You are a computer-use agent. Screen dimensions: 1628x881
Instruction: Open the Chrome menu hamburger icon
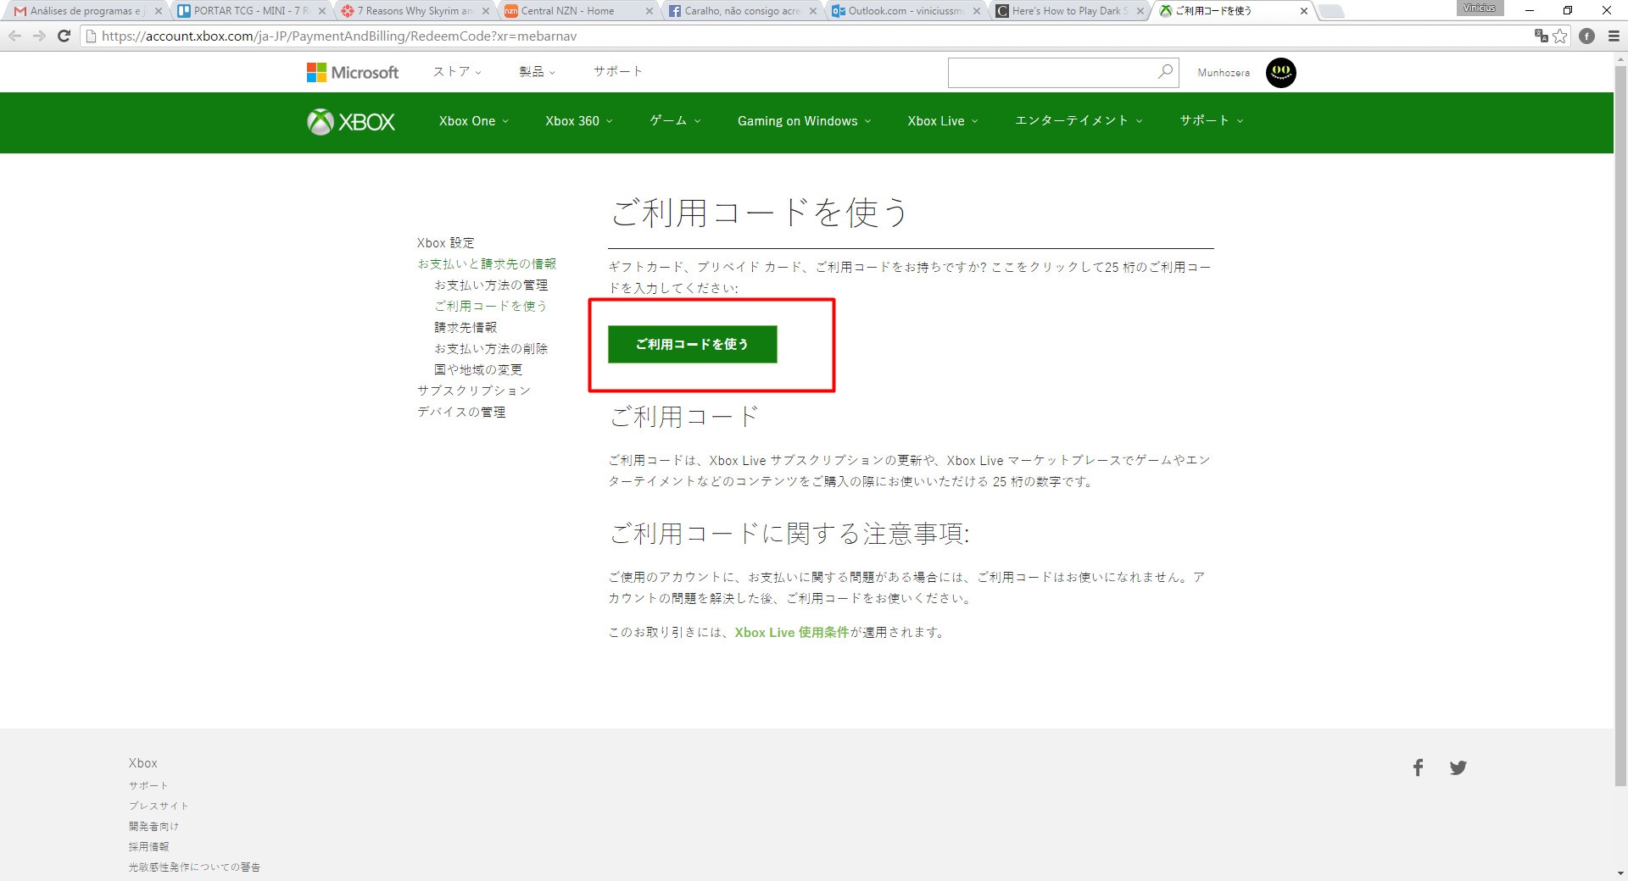point(1614,36)
